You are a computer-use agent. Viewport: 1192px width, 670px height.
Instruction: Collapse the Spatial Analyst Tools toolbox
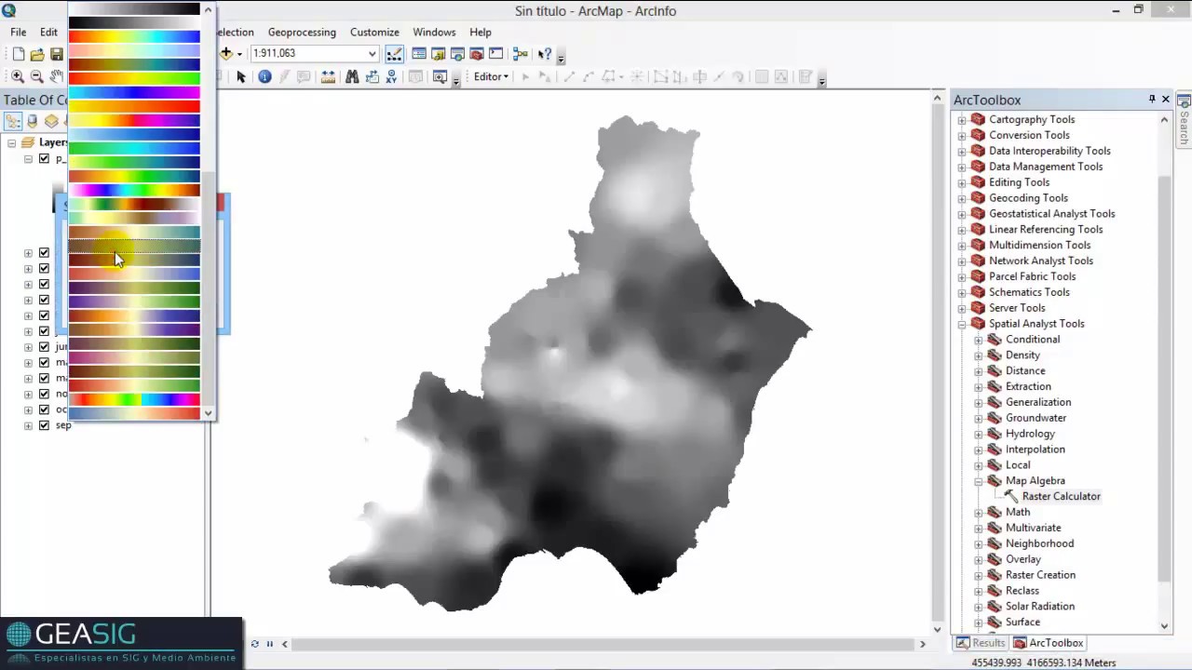962,323
